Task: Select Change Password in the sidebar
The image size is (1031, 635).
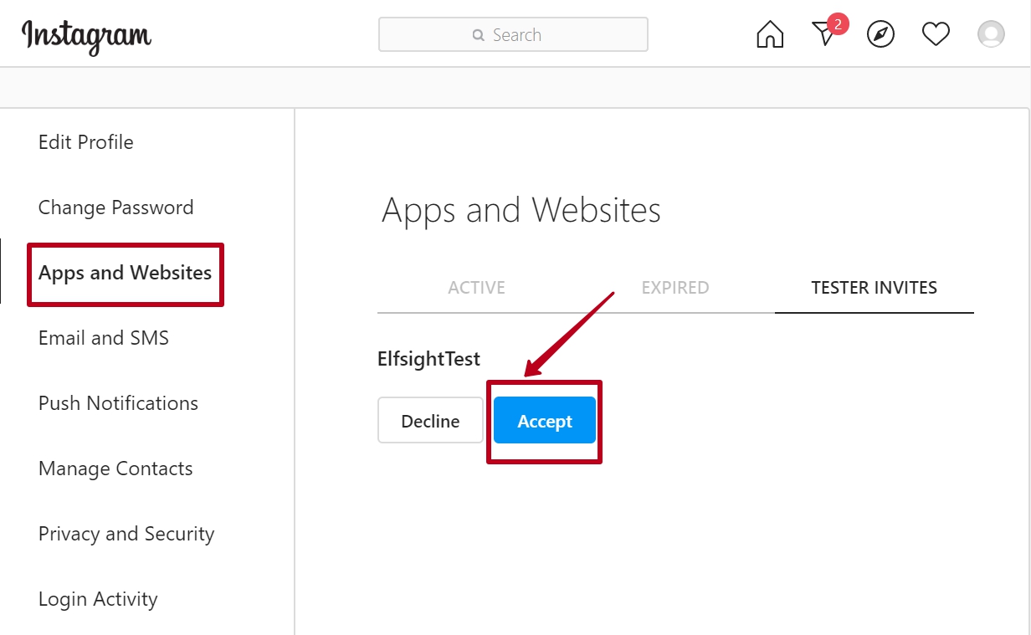Action: pos(115,207)
